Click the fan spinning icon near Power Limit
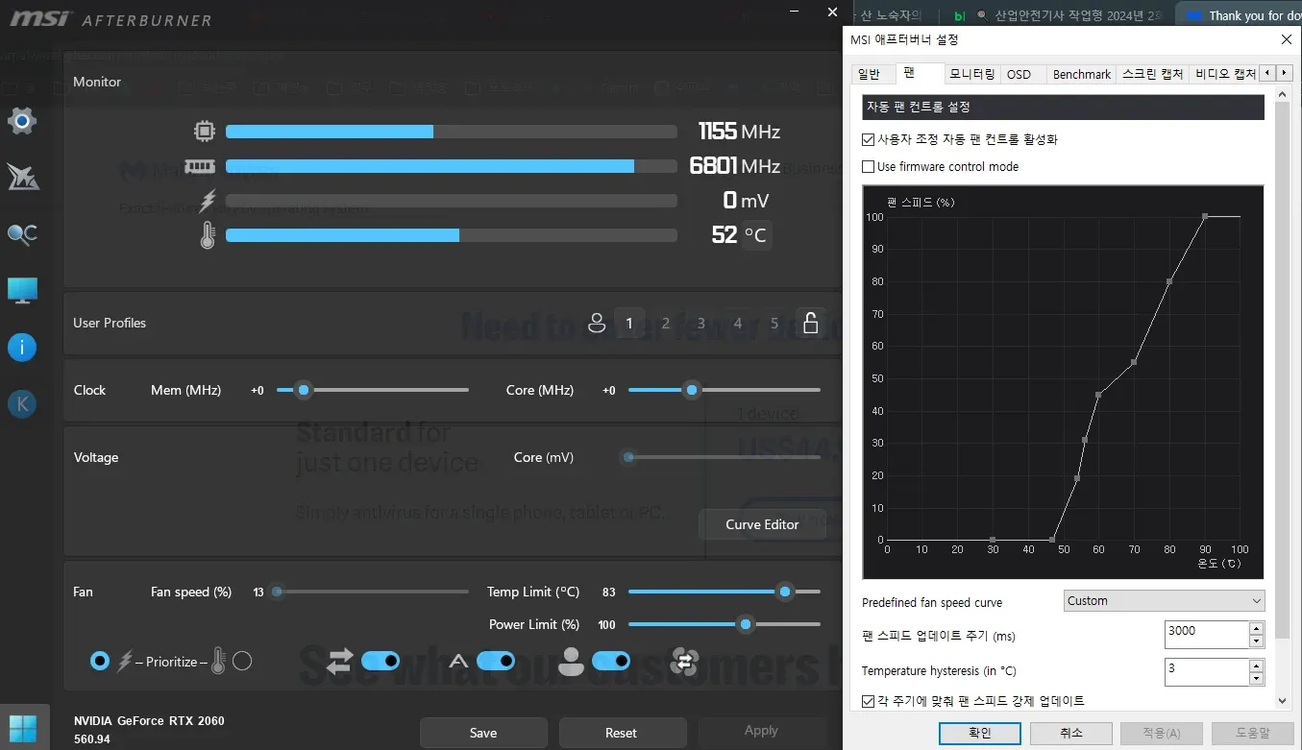 (683, 661)
